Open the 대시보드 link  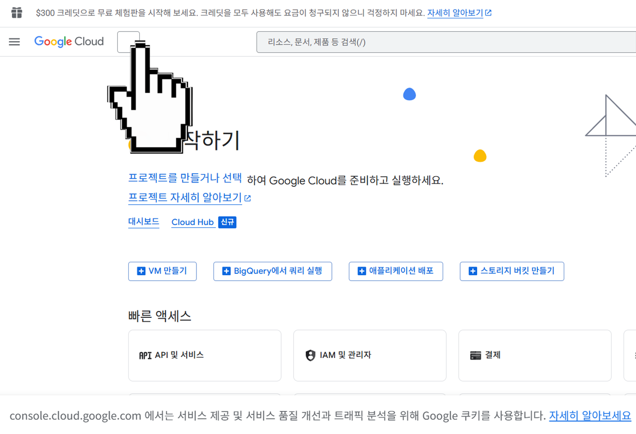(144, 222)
